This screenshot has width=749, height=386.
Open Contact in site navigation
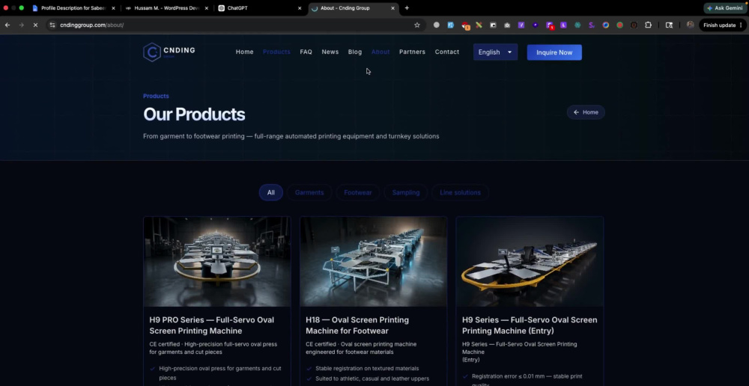point(447,52)
